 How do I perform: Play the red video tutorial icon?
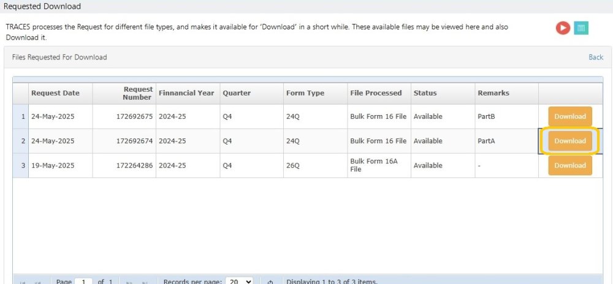point(563,28)
